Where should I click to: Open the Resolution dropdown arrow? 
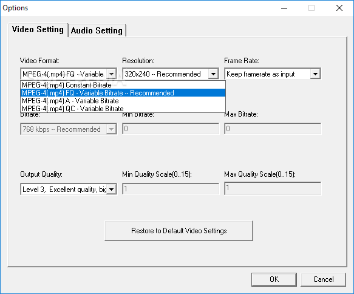coord(213,74)
